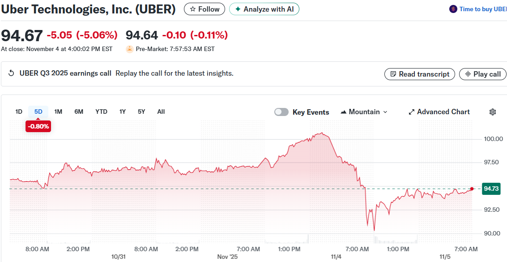
Task: Open the Mountain chart type dropdown
Action: pos(364,112)
